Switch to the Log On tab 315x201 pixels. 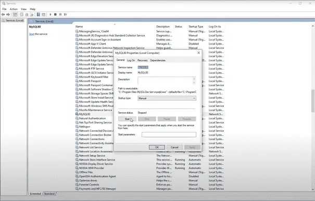(x=131, y=60)
